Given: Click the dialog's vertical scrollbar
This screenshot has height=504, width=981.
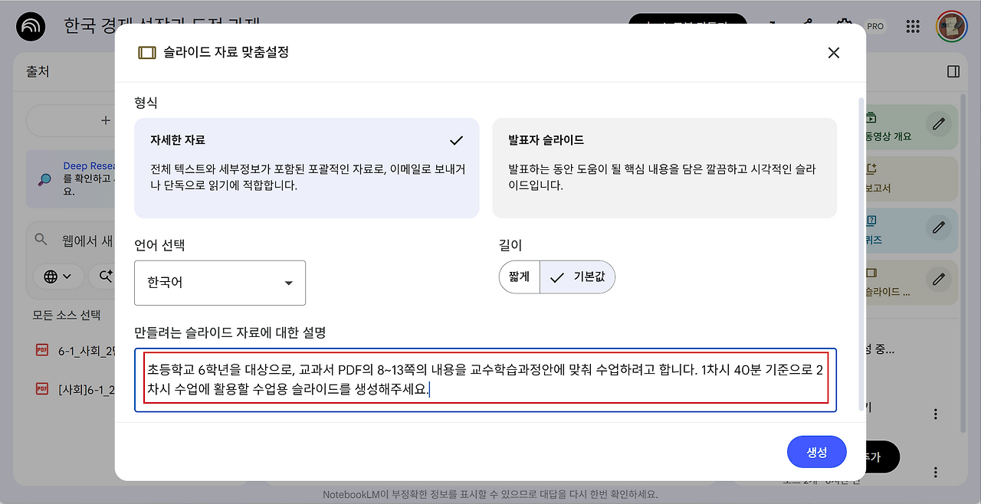Looking at the screenshot, I should click(861, 253).
